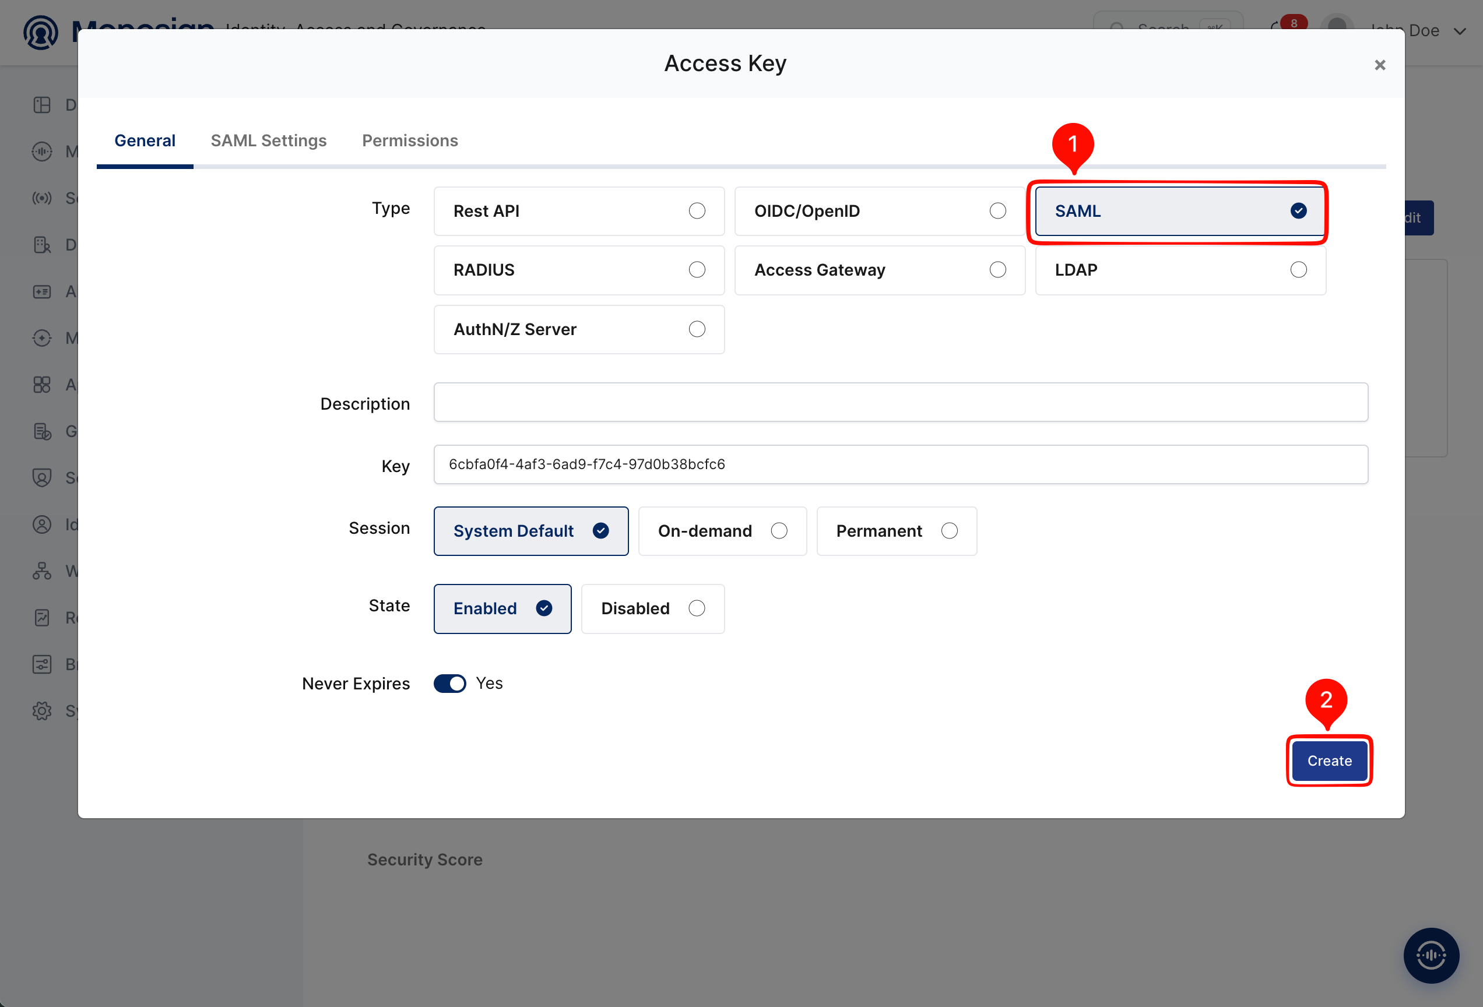Viewport: 1483px width, 1007px height.
Task: Close the Access Key dialog
Action: [1380, 65]
